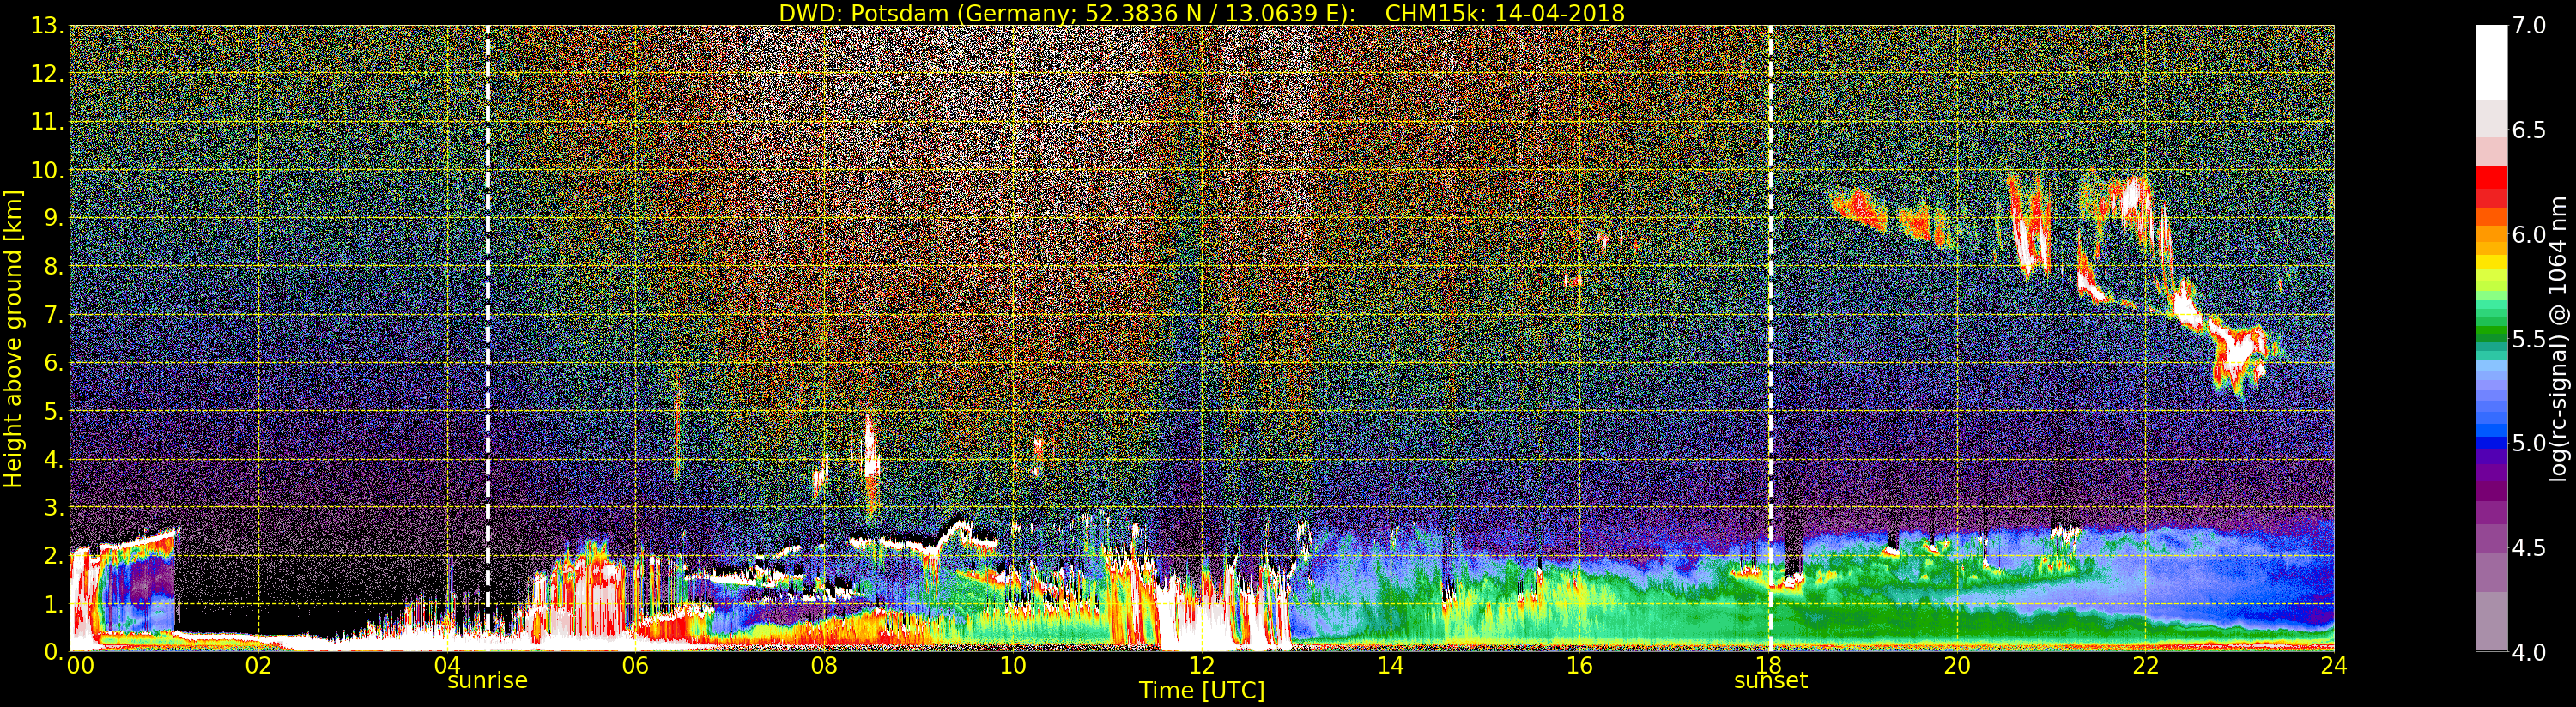Click the y-axis tick label '1.'
The image size is (2576, 707).
pyautogui.click(x=53, y=604)
